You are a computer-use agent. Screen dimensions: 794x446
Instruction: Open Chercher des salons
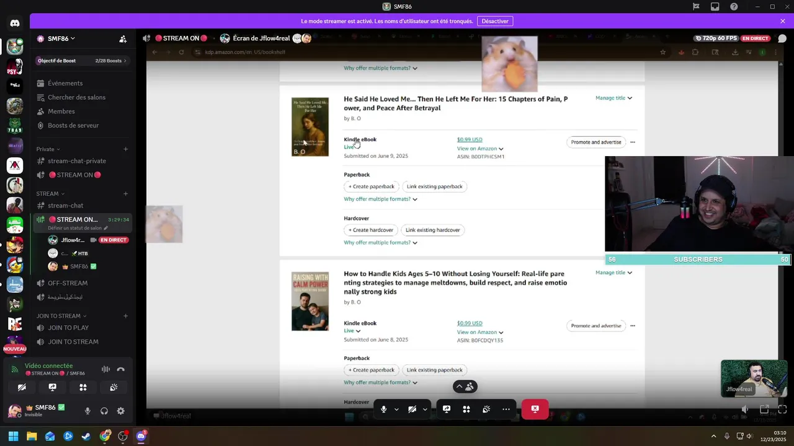(82, 97)
